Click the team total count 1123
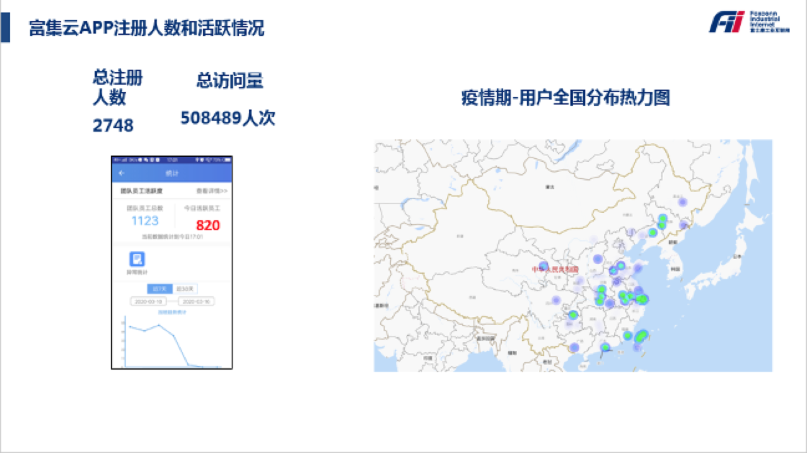The image size is (807, 453). tap(145, 221)
